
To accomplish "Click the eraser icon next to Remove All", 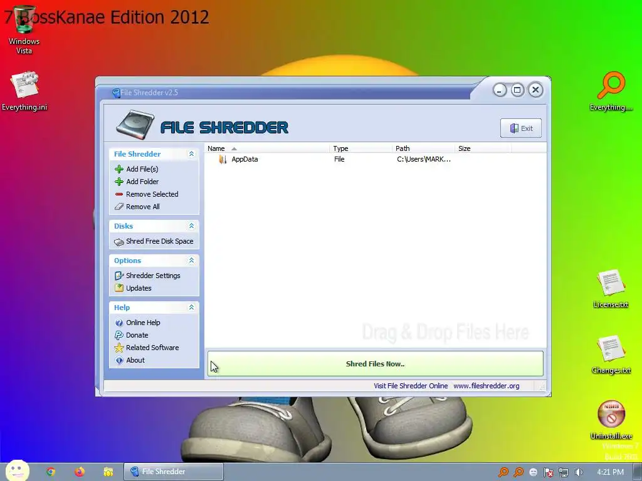I will click(x=119, y=207).
